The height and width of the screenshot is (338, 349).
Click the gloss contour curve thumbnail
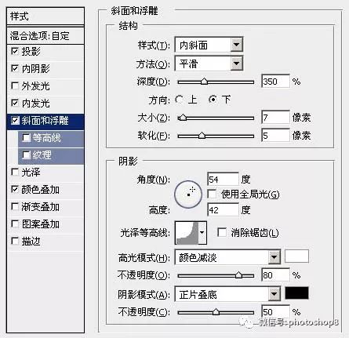[187, 233]
